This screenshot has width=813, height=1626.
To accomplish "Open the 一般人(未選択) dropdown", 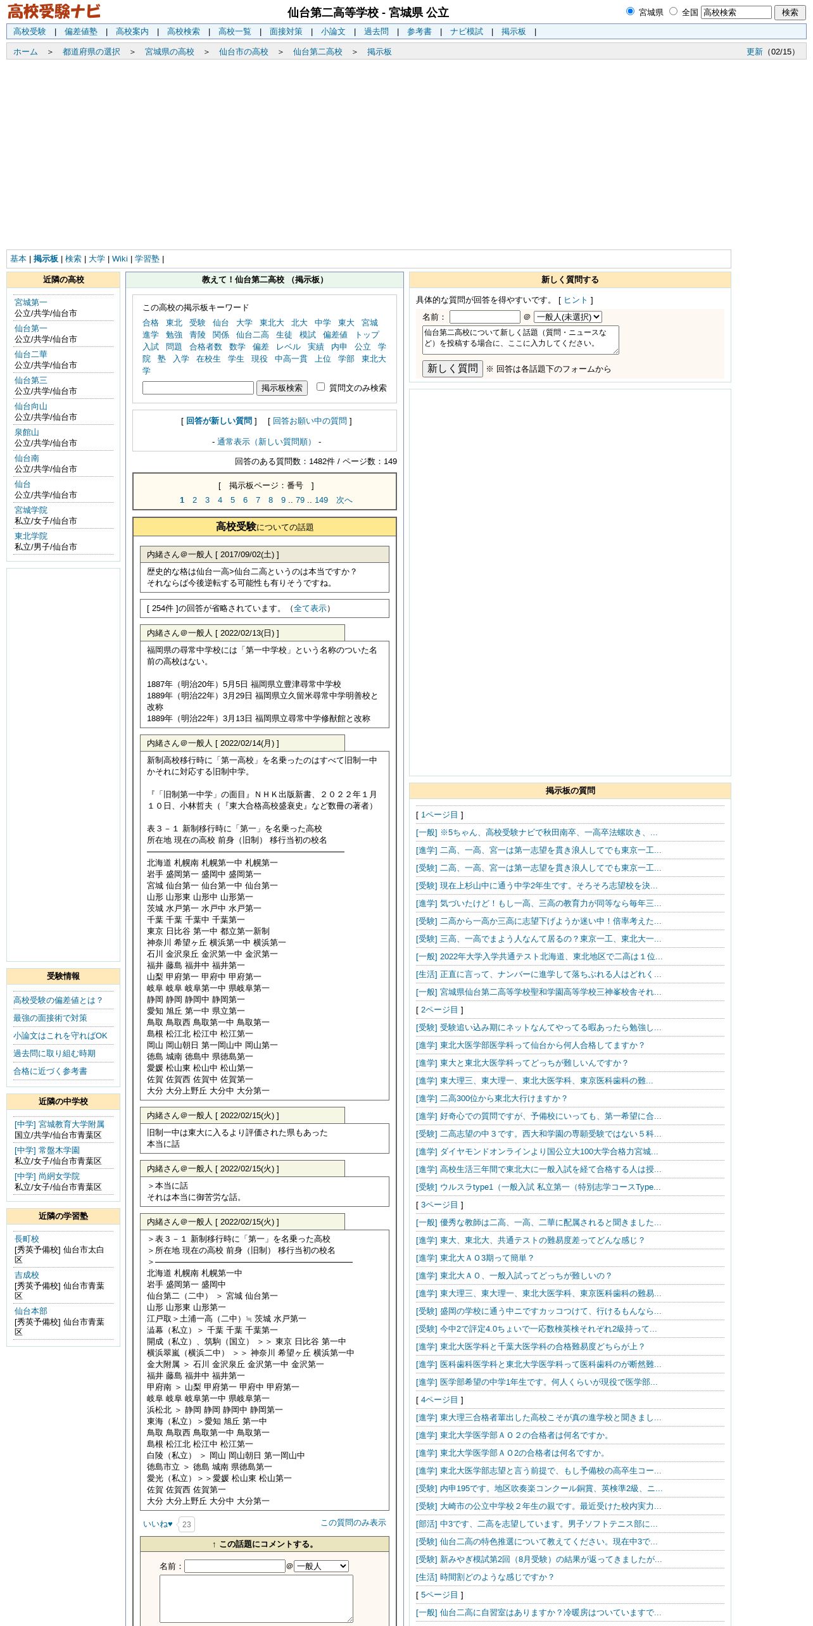I will 568,317.
